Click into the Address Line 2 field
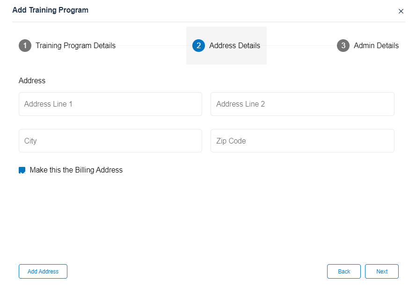The image size is (416, 288). [302, 104]
